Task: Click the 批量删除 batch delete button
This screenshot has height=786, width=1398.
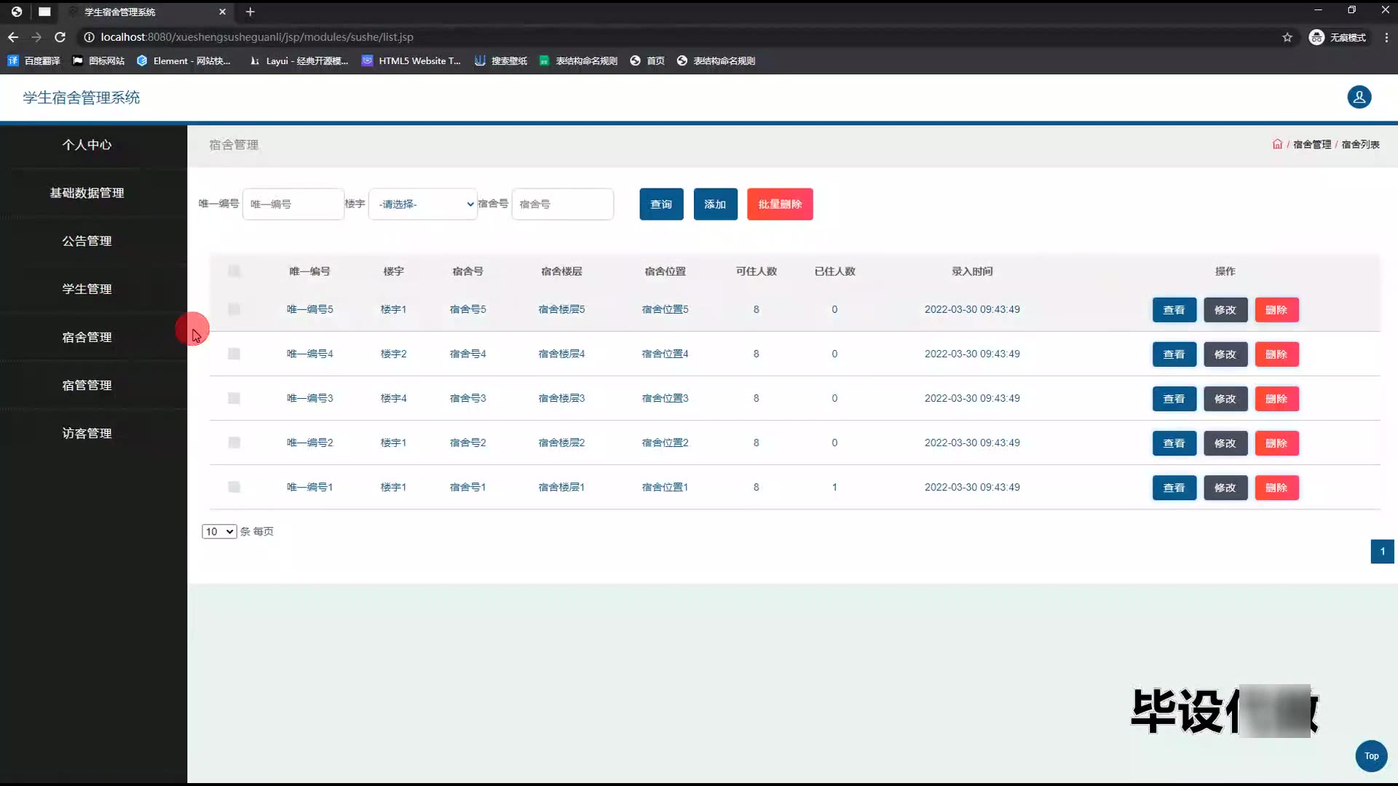Action: 780,204
